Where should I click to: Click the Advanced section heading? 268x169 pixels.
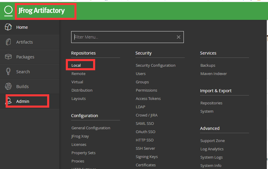pyautogui.click(x=210, y=128)
